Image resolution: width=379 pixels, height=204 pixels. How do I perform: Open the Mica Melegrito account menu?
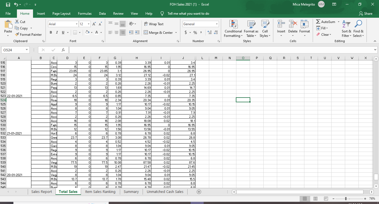coord(309,4)
